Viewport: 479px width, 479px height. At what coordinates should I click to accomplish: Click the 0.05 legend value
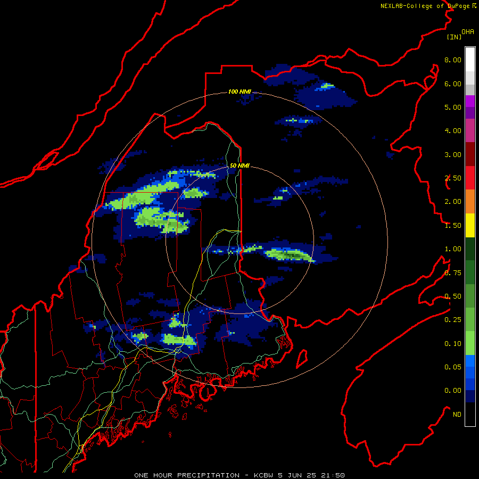(x=453, y=367)
